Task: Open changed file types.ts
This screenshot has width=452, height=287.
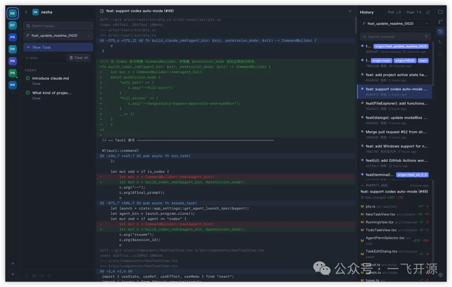Action: click(x=394, y=280)
